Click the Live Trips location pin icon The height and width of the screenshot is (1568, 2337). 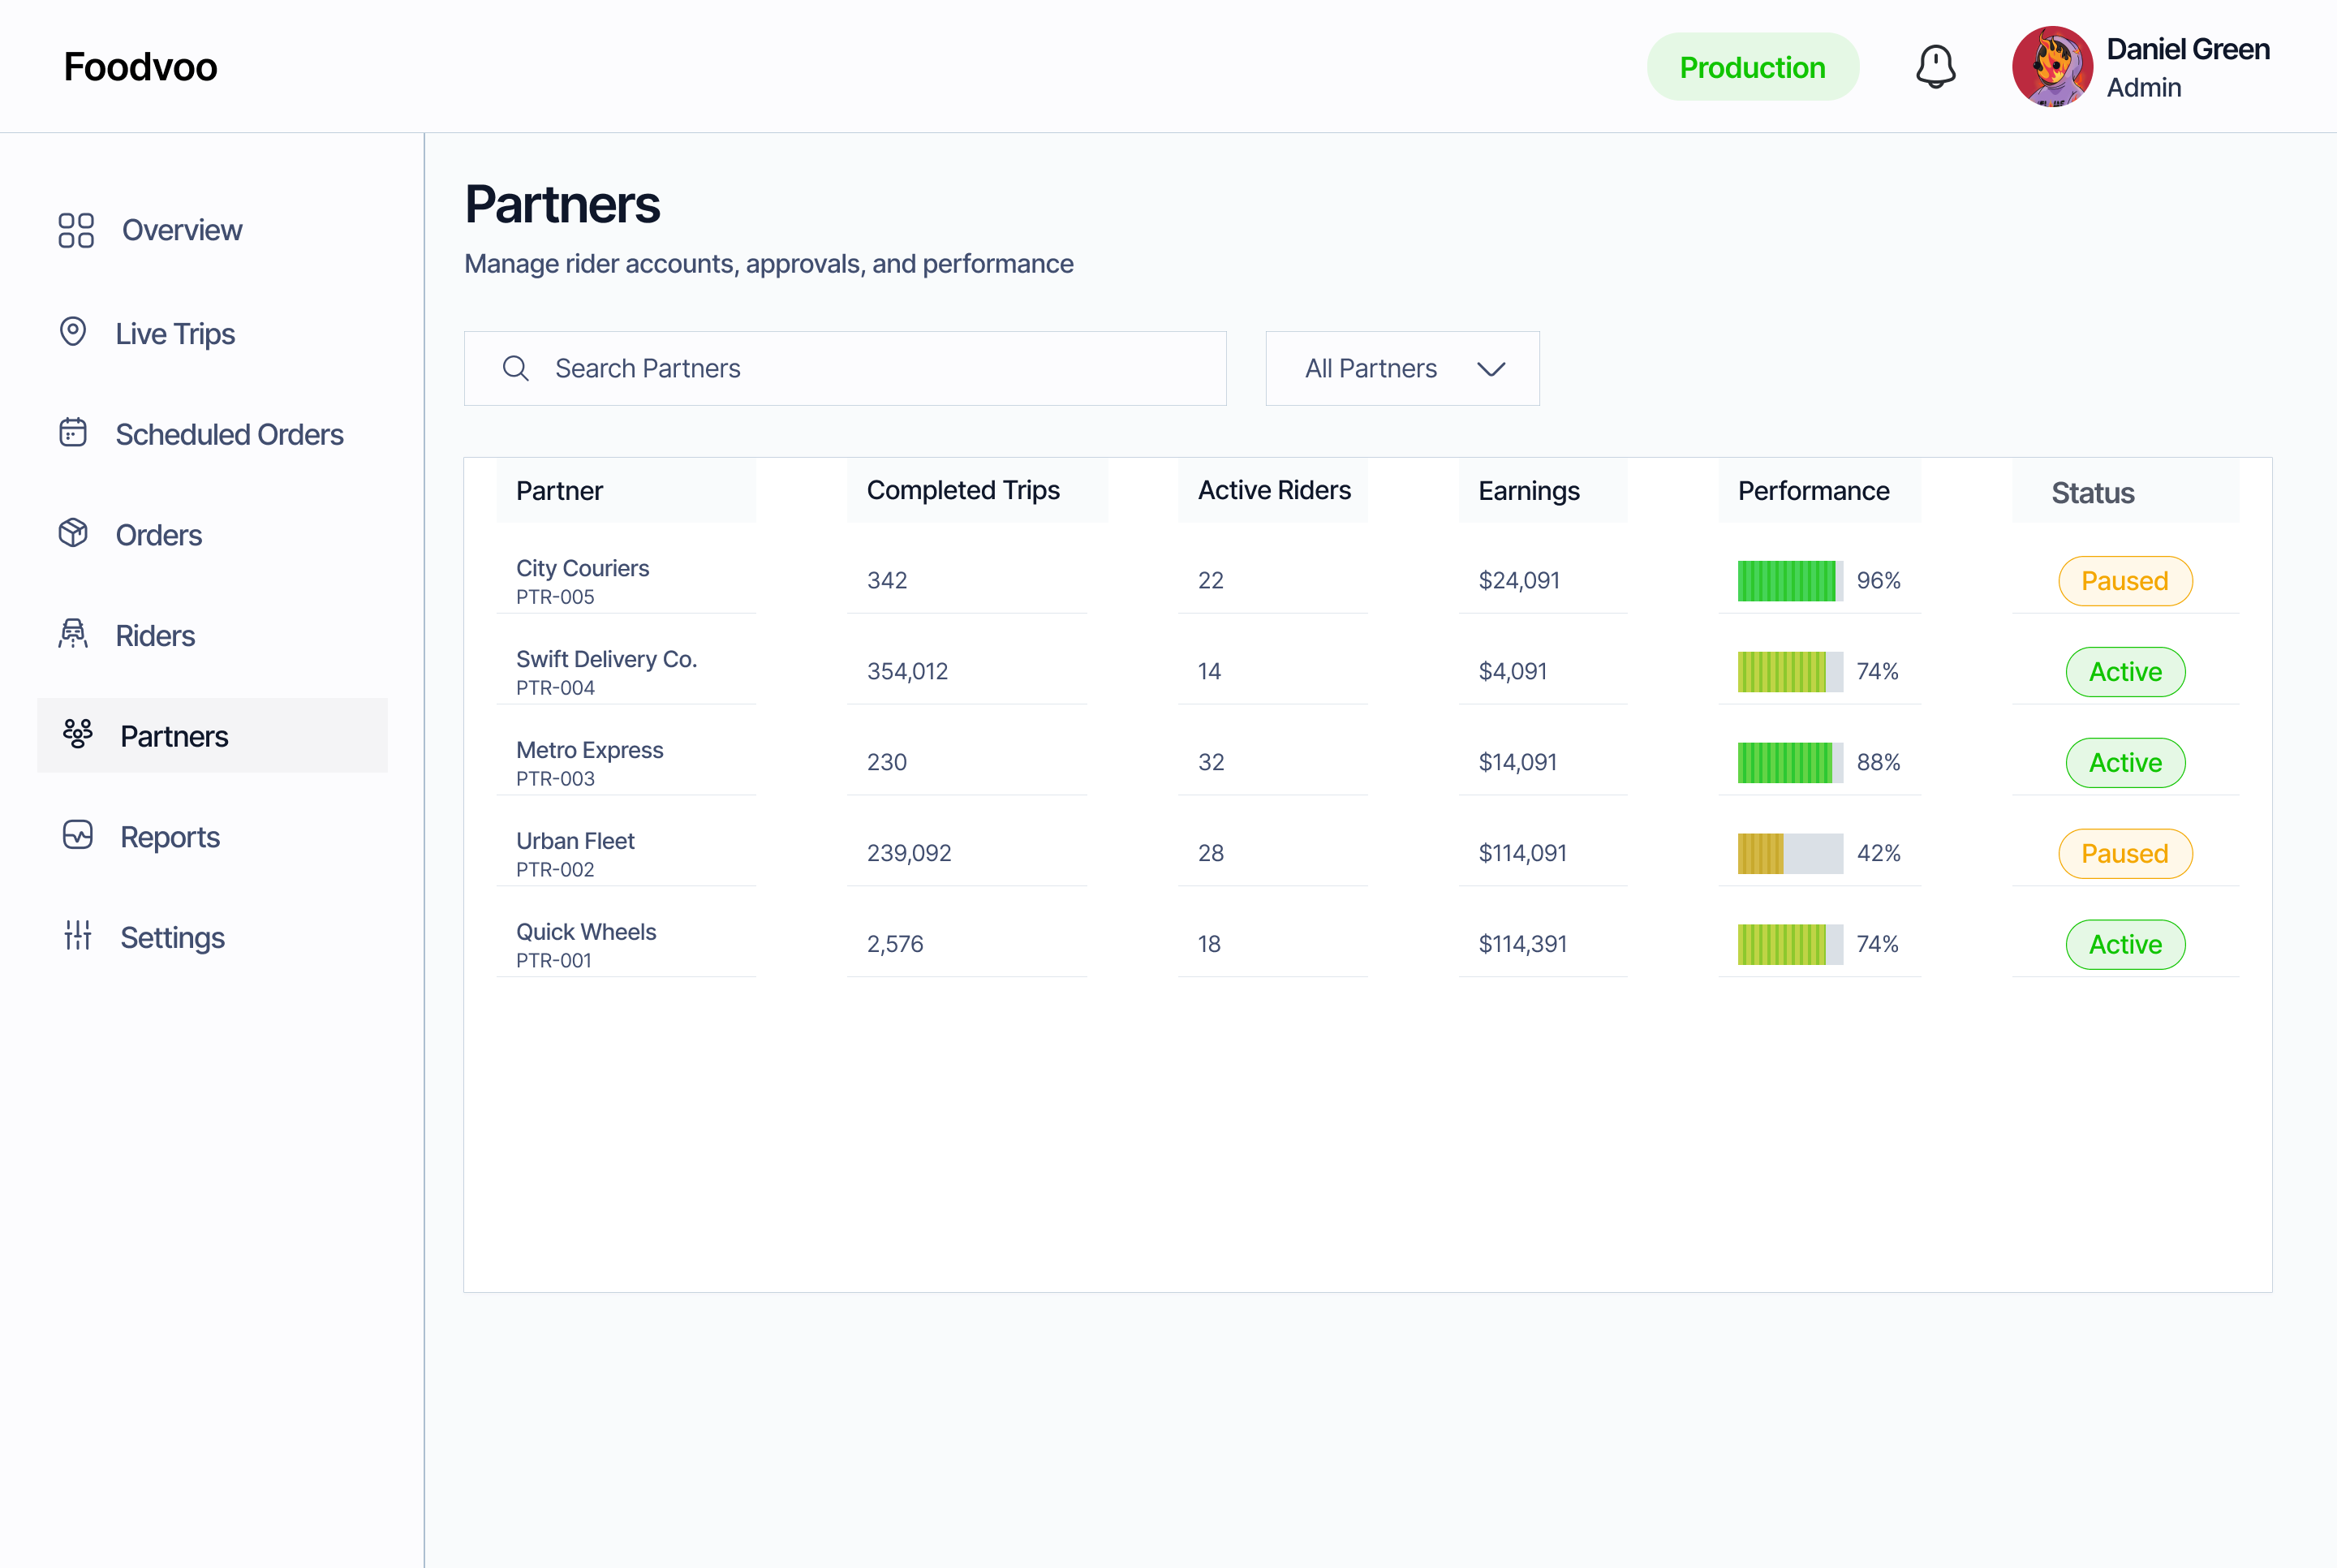point(73,332)
